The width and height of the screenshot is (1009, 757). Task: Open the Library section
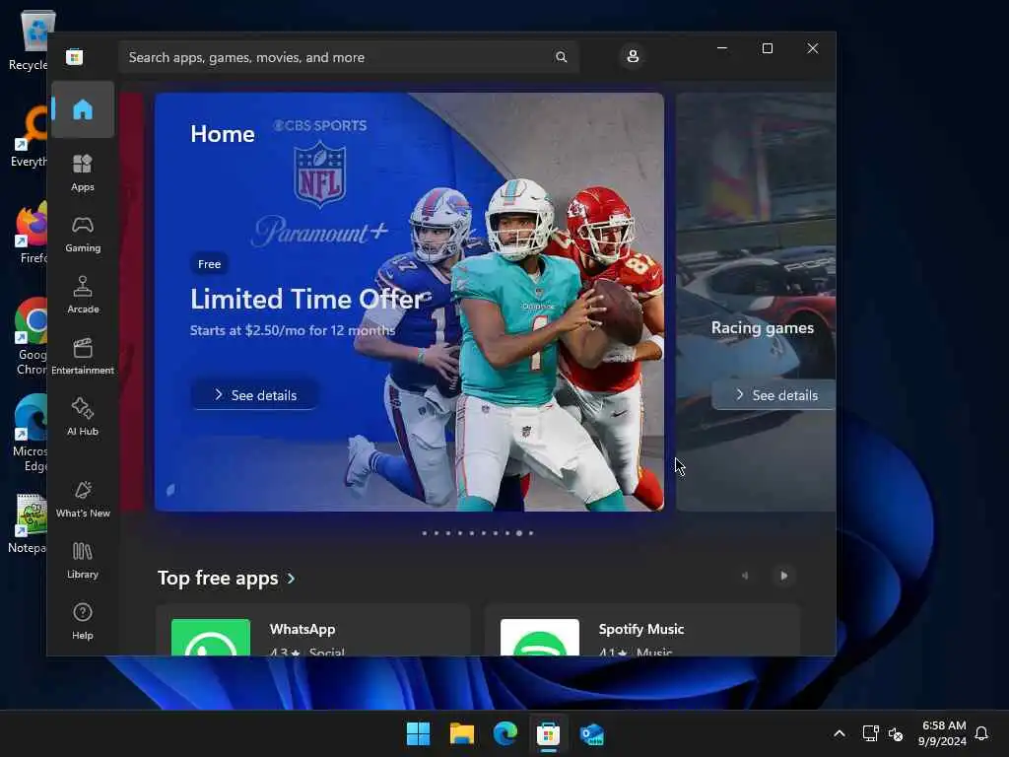pyautogui.click(x=83, y=560)
